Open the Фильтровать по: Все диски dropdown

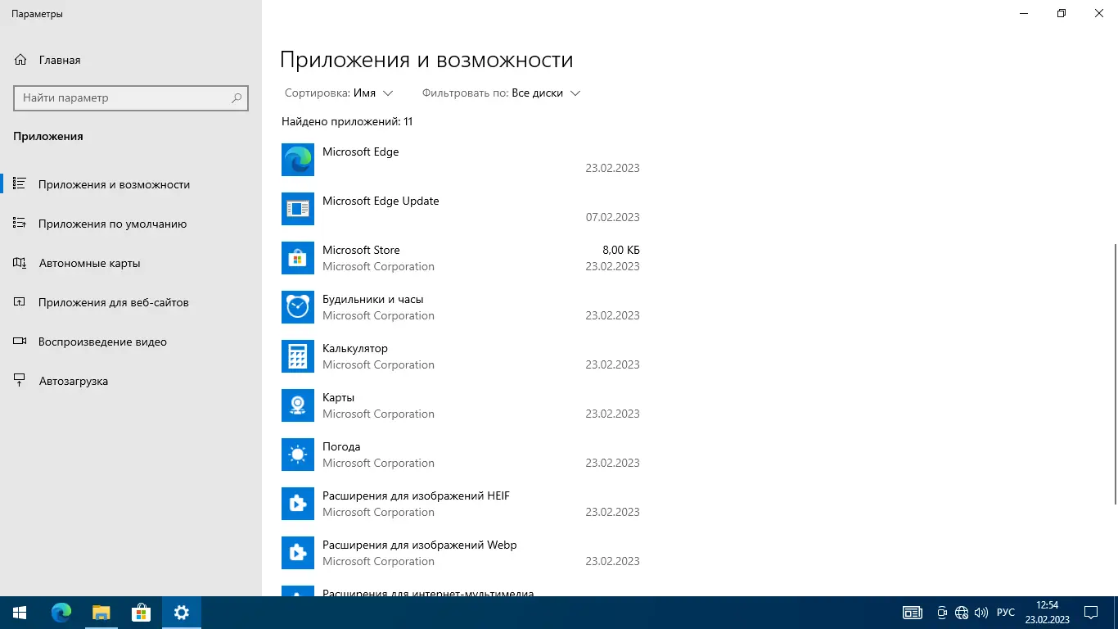[x=501, y=93]
